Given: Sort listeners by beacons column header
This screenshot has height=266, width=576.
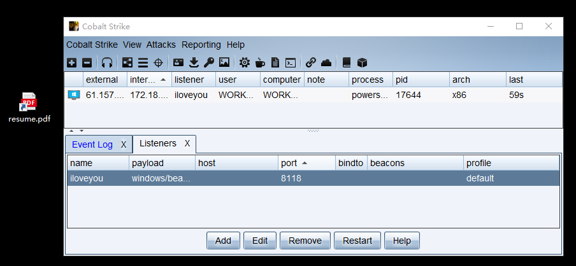Looking at the screenshot, I should (x=415, y=163).
